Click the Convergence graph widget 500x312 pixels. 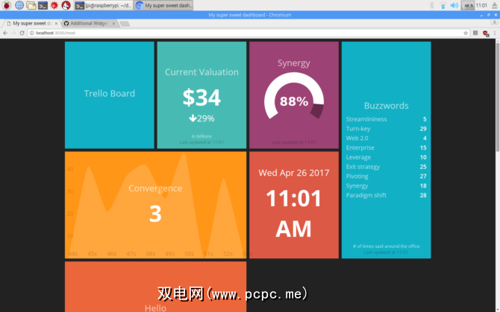pos(156,205)
